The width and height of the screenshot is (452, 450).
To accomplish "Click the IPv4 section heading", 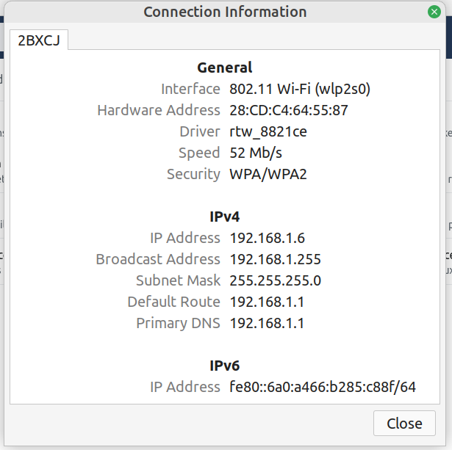I will coord(225,217).
